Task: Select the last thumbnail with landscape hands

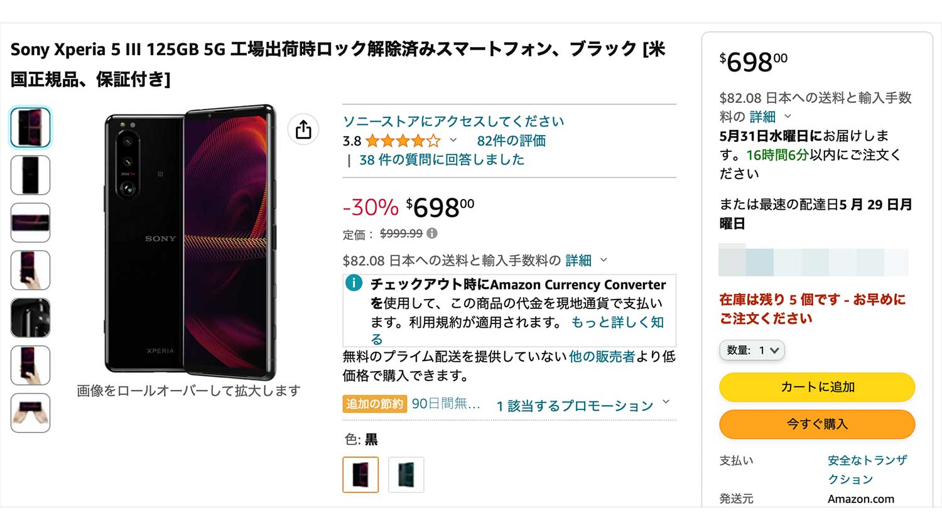Action: pyautogui.click(x=30, y=413)
